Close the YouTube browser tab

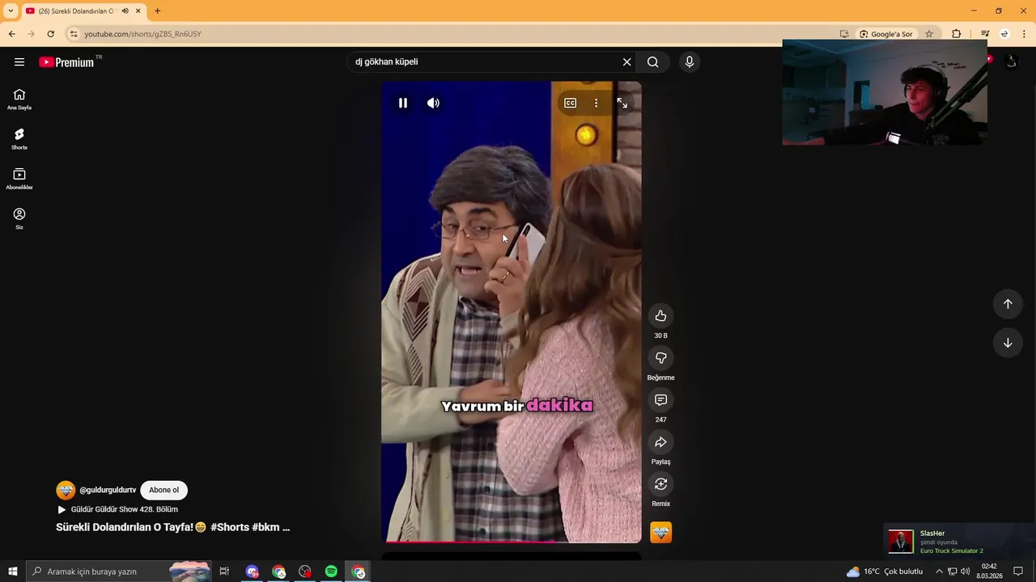point(138,11)
